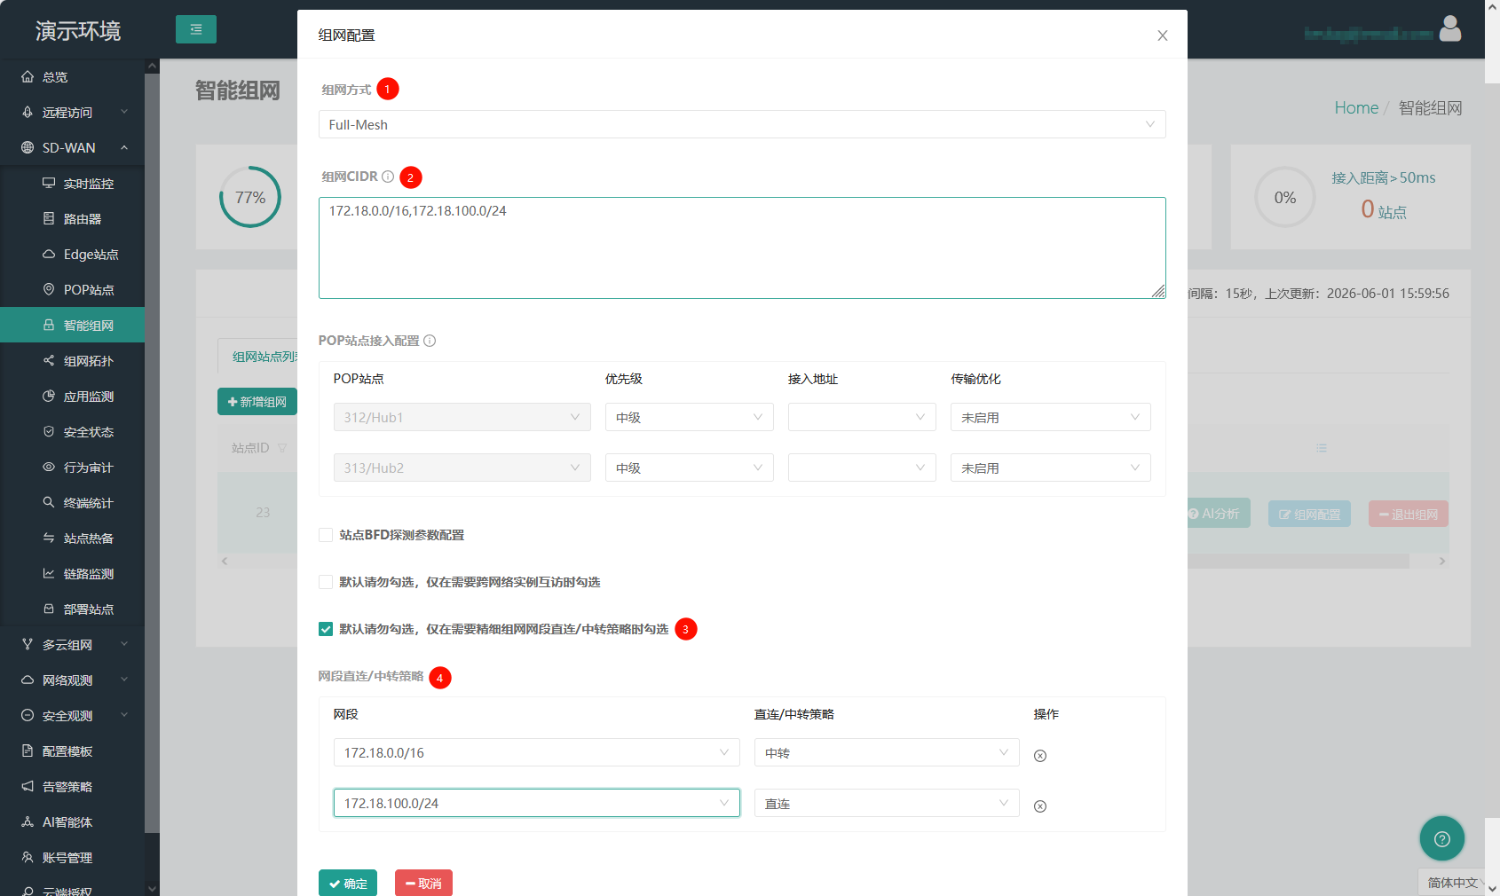The height and width of the screenshot is (896, 1500).
Task: Open the 172.18.100.0/24 网段 dropdown
Action: click(537, 803)
